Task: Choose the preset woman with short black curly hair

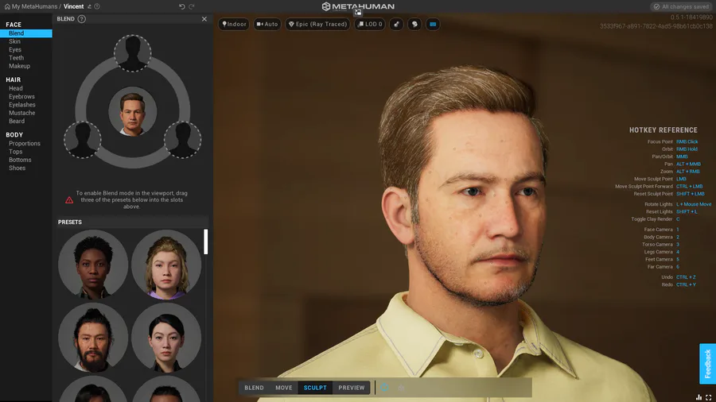Action: [x=93, y=265]
